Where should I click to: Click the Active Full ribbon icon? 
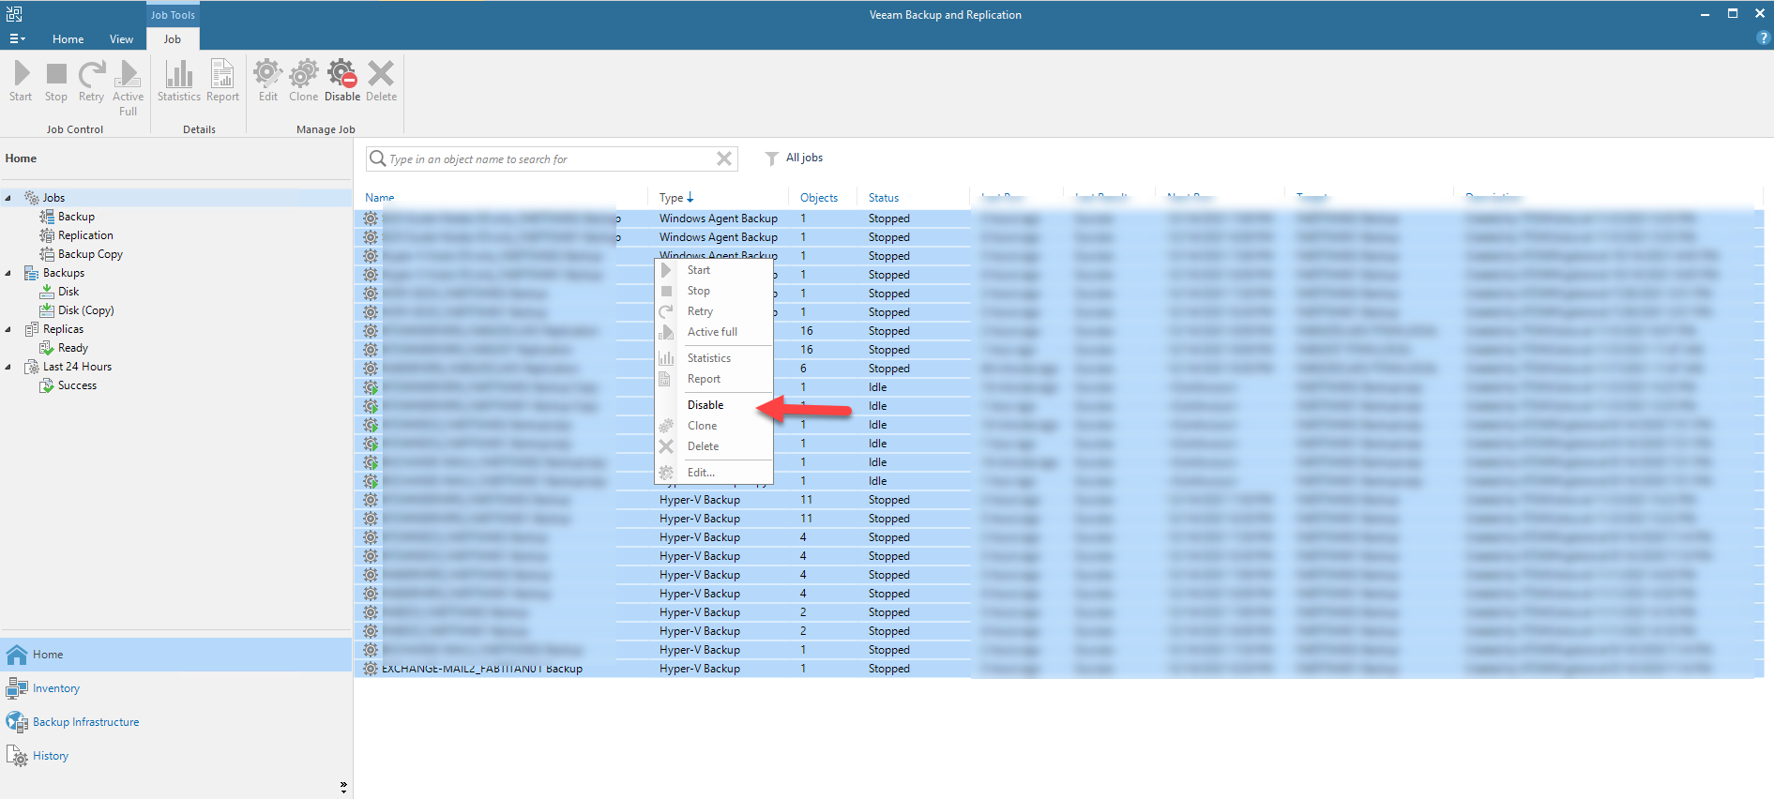128,73
